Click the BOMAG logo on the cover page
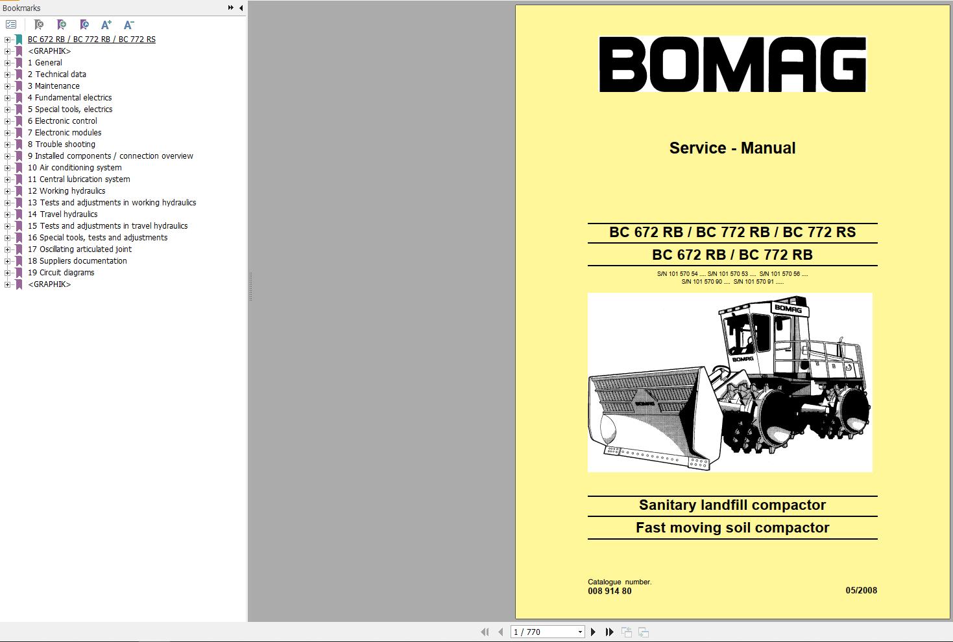 pos(732,64)
